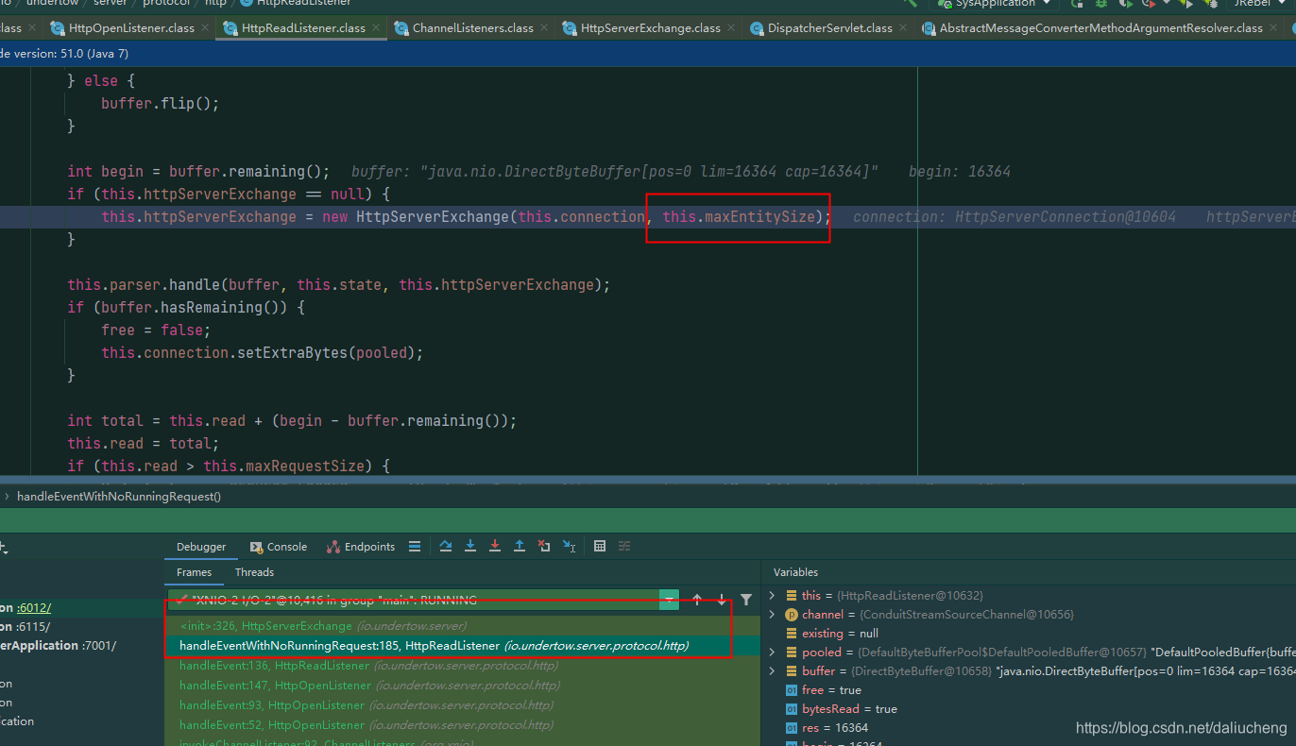The width and height of the screenshot is (1296, 746).
Task: Select the Threads subtab
Action: coord(254,572)
